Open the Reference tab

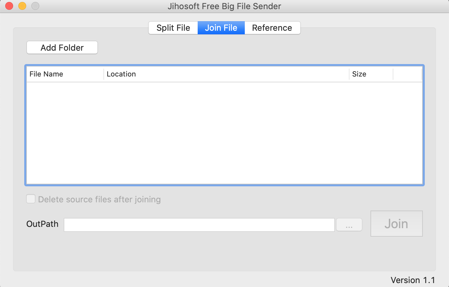pos(272,28)
